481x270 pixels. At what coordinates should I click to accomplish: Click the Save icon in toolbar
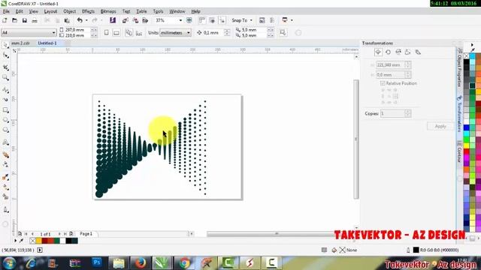point(25,20)
